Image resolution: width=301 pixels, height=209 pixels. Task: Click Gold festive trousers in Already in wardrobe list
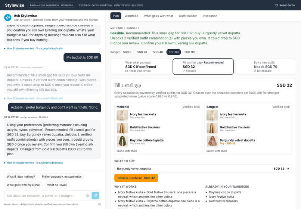223,201
